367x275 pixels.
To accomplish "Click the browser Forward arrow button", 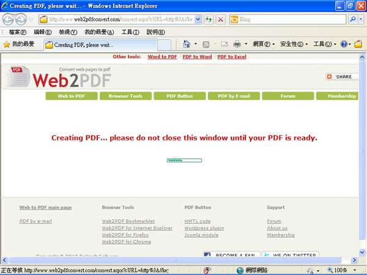I will 21,20.
